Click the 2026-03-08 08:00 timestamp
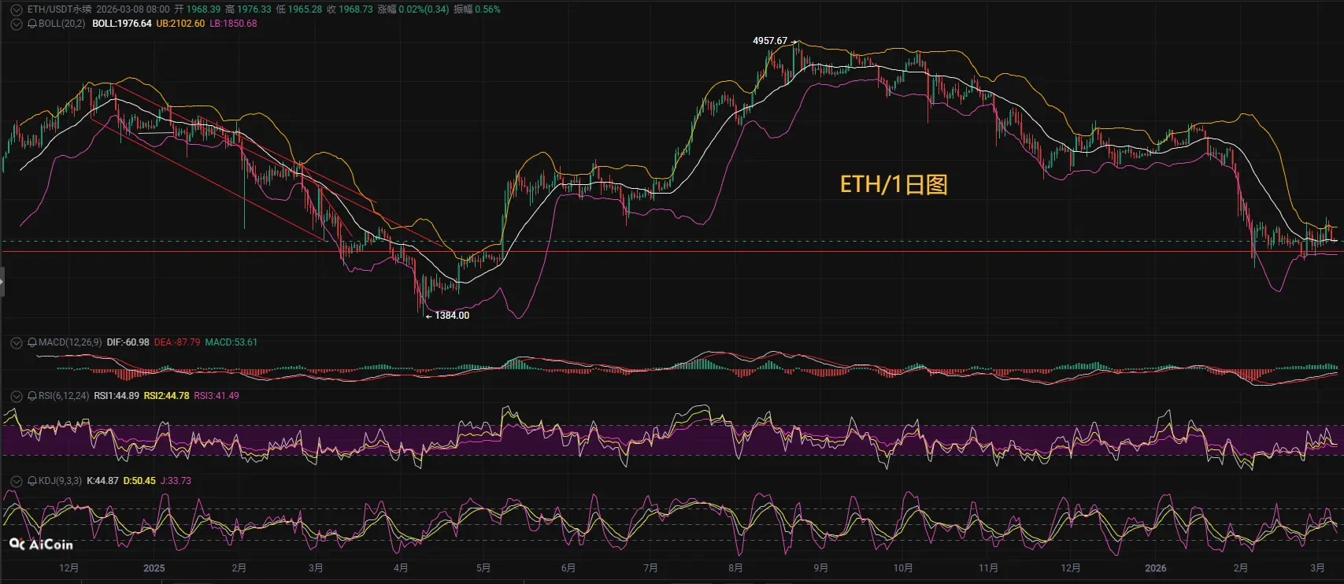This screenshot has width=1344, height=584. 133,9
